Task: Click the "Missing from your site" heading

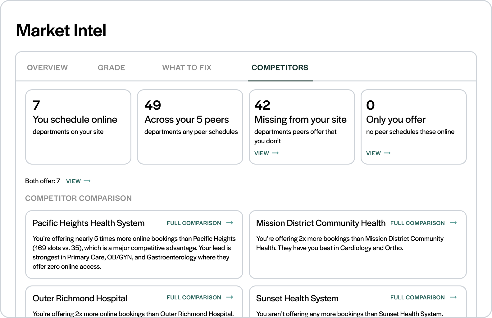Action: [x=300, y=119]
